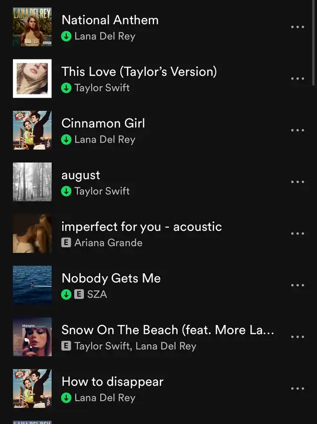Image resolution: width=317 pixels, height=424 pixels.
Task: Play Nobody Gets Me by SZA
Action: (111, 278)
